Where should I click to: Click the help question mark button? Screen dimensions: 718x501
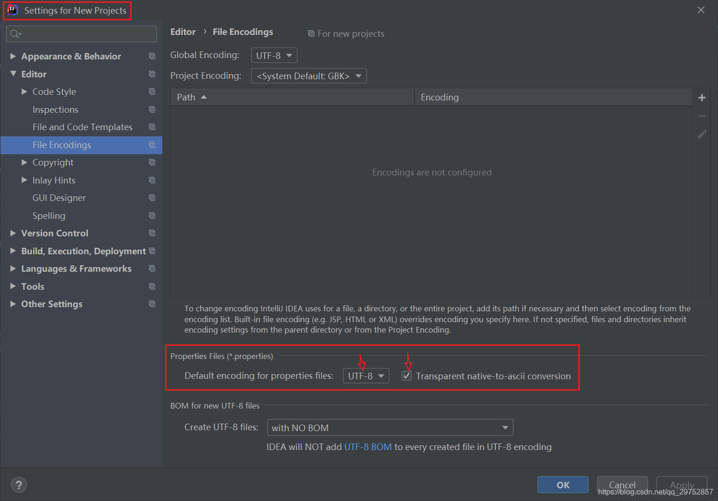(19, 485)
